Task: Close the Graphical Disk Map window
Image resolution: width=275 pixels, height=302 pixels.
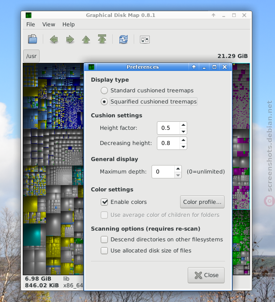Action: (x=244, y=15)
